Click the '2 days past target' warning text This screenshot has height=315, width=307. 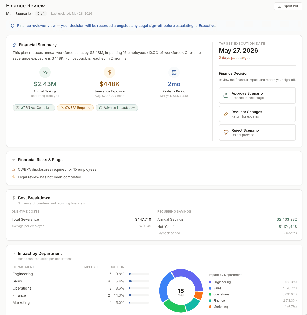click(x=234, y=58)
